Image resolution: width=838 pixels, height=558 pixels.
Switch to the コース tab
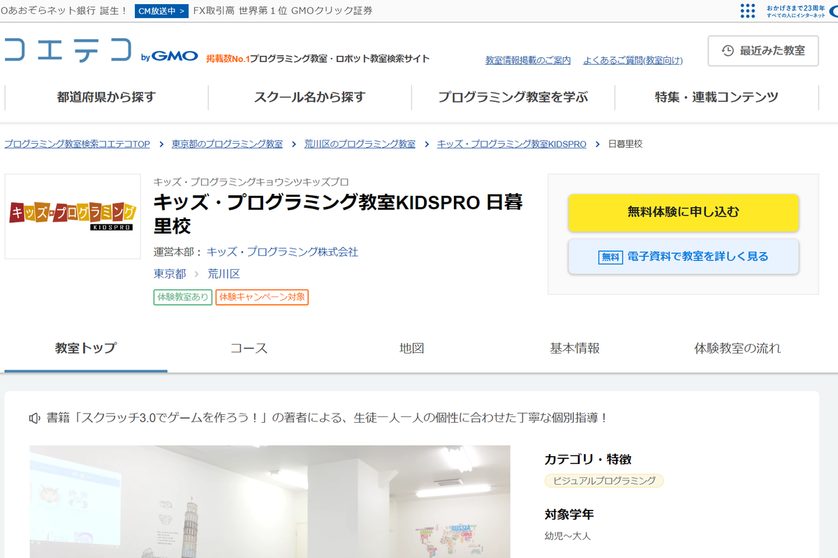pyautogui.click(x=249, y=348)
